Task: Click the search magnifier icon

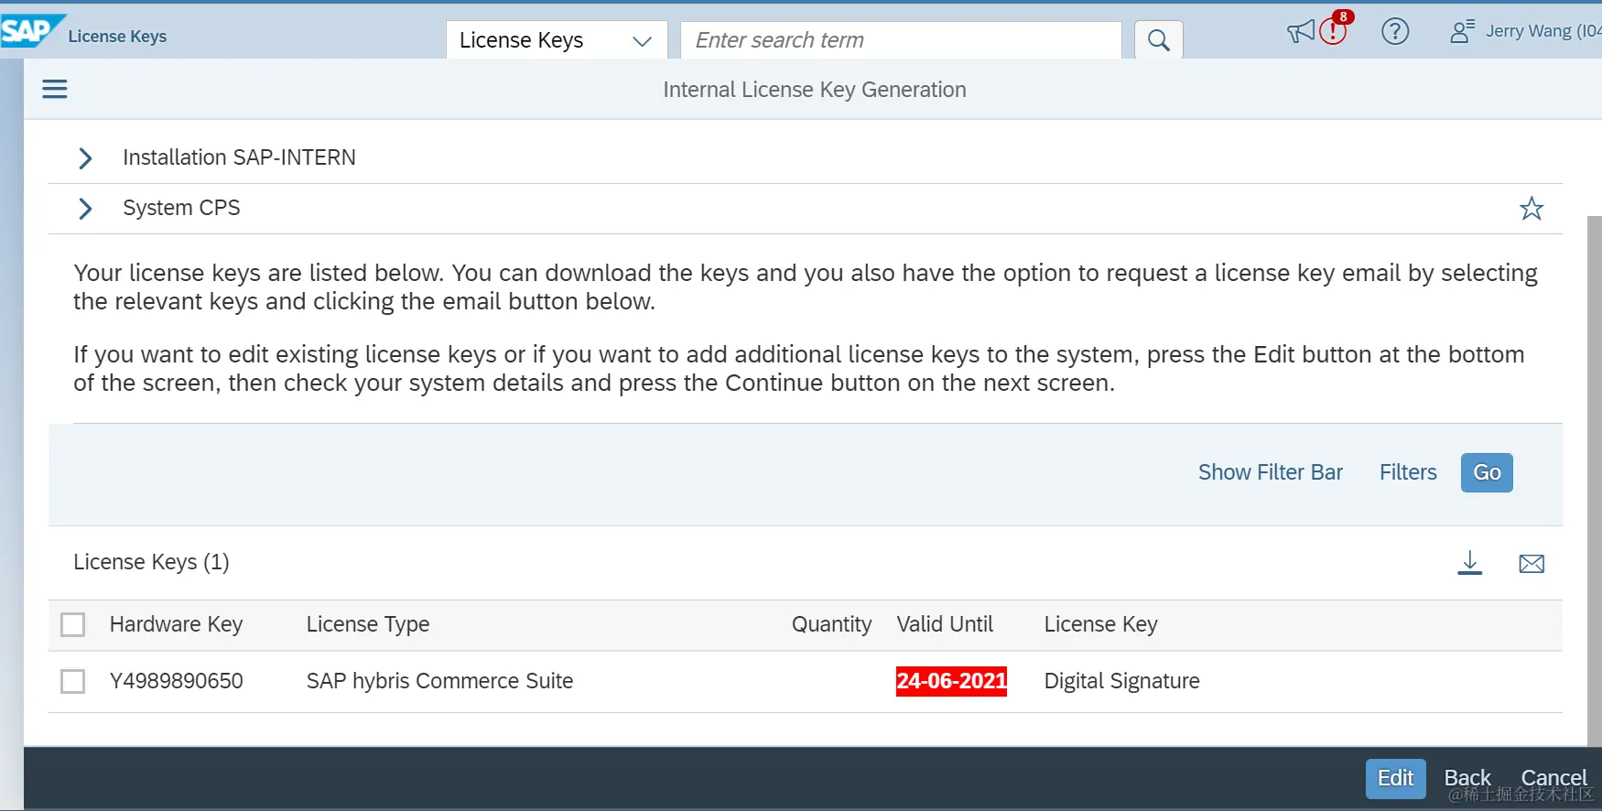Action: 1158,40
